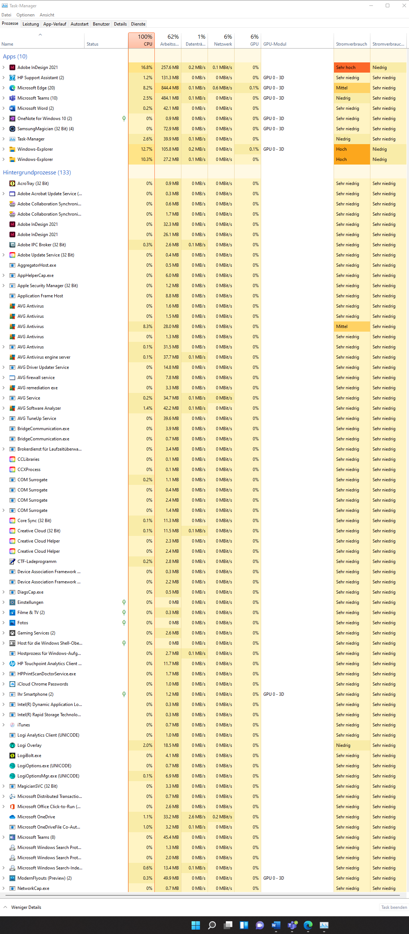Screen dimensions: 409x934
Task: Click the SamsungMagician (32 Bit) process icon
Action: [12, 129]
